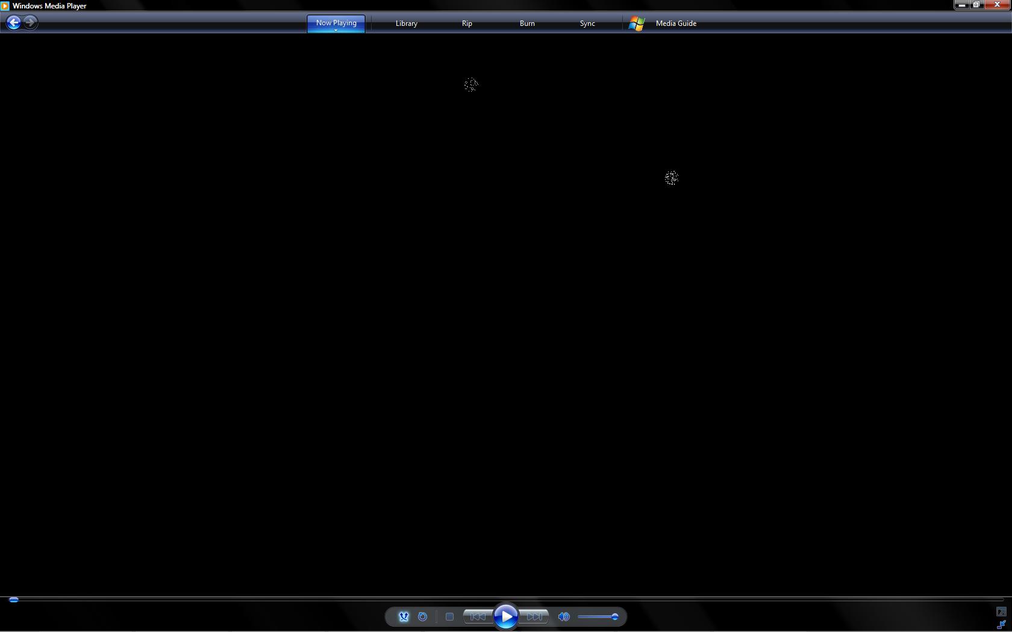Expand the Now Playing tab arrow
1012x632 pixels.
tap(336, 30)
